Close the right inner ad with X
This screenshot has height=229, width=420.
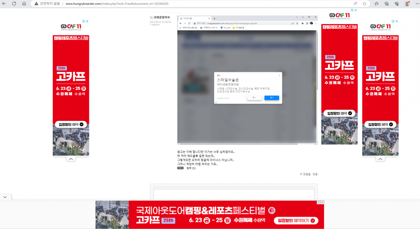356,10
